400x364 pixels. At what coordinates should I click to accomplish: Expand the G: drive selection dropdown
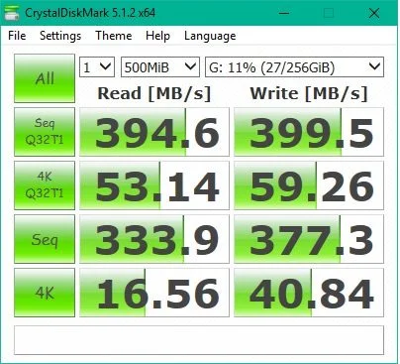tap(294, 67)
